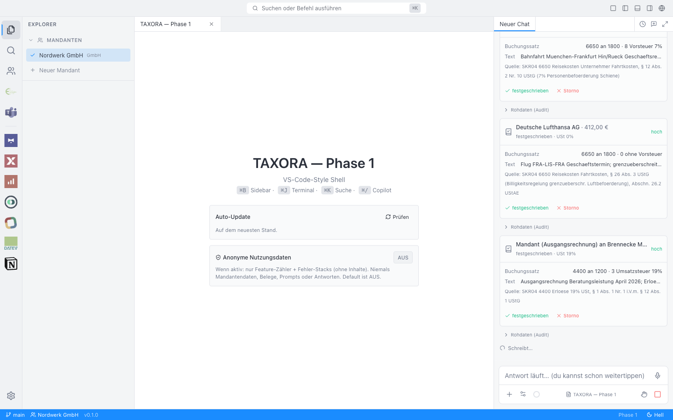Viewport: 673px width, 420px height.
Task: Toggle Anonyme Nutzungsdaten AUS switch
Action: point(403,258)
